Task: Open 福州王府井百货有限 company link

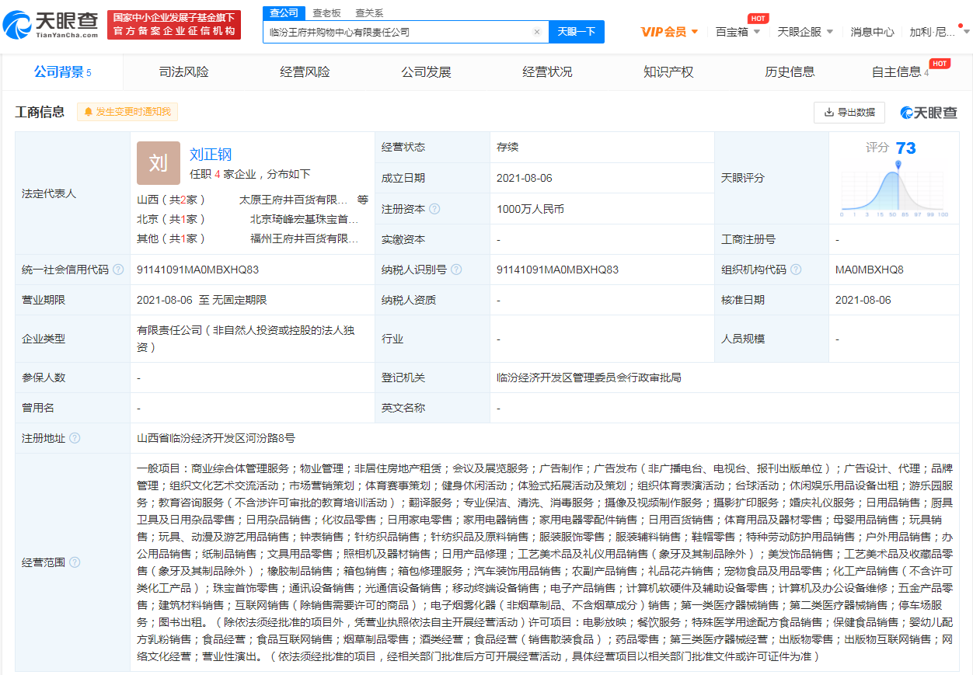Action: [305, 238]
